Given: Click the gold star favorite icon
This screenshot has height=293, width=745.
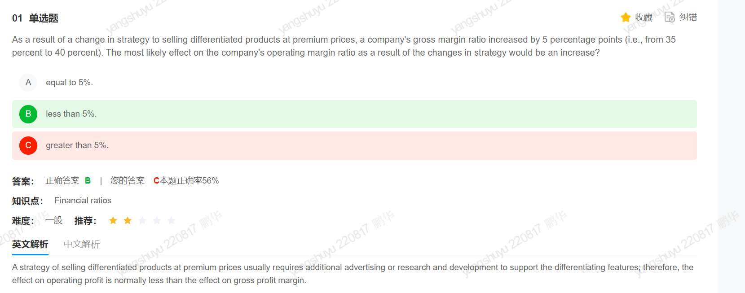Looking at the screenshot, I should (x=626, y=17).
